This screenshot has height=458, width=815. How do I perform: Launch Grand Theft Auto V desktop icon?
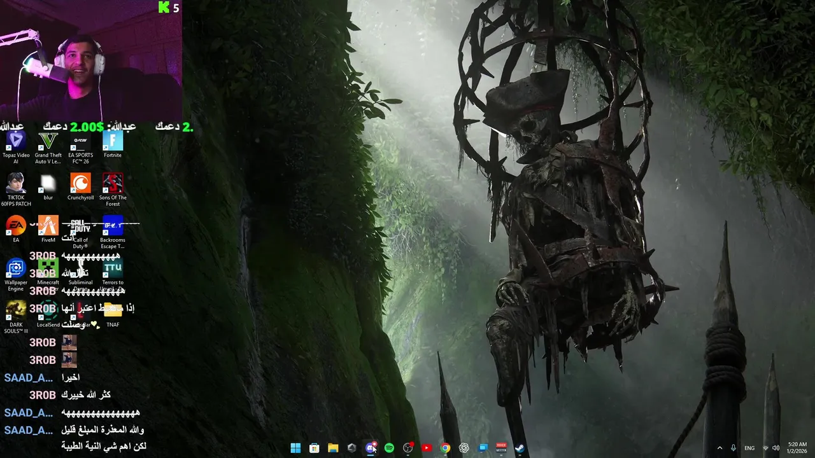click(x=48, y=148)
